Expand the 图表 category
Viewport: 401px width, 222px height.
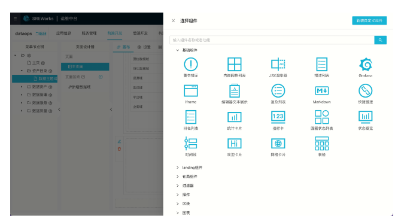pyautogui.click(x=178, y=213)
